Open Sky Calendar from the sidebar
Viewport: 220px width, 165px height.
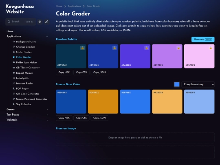pos(24,104)
